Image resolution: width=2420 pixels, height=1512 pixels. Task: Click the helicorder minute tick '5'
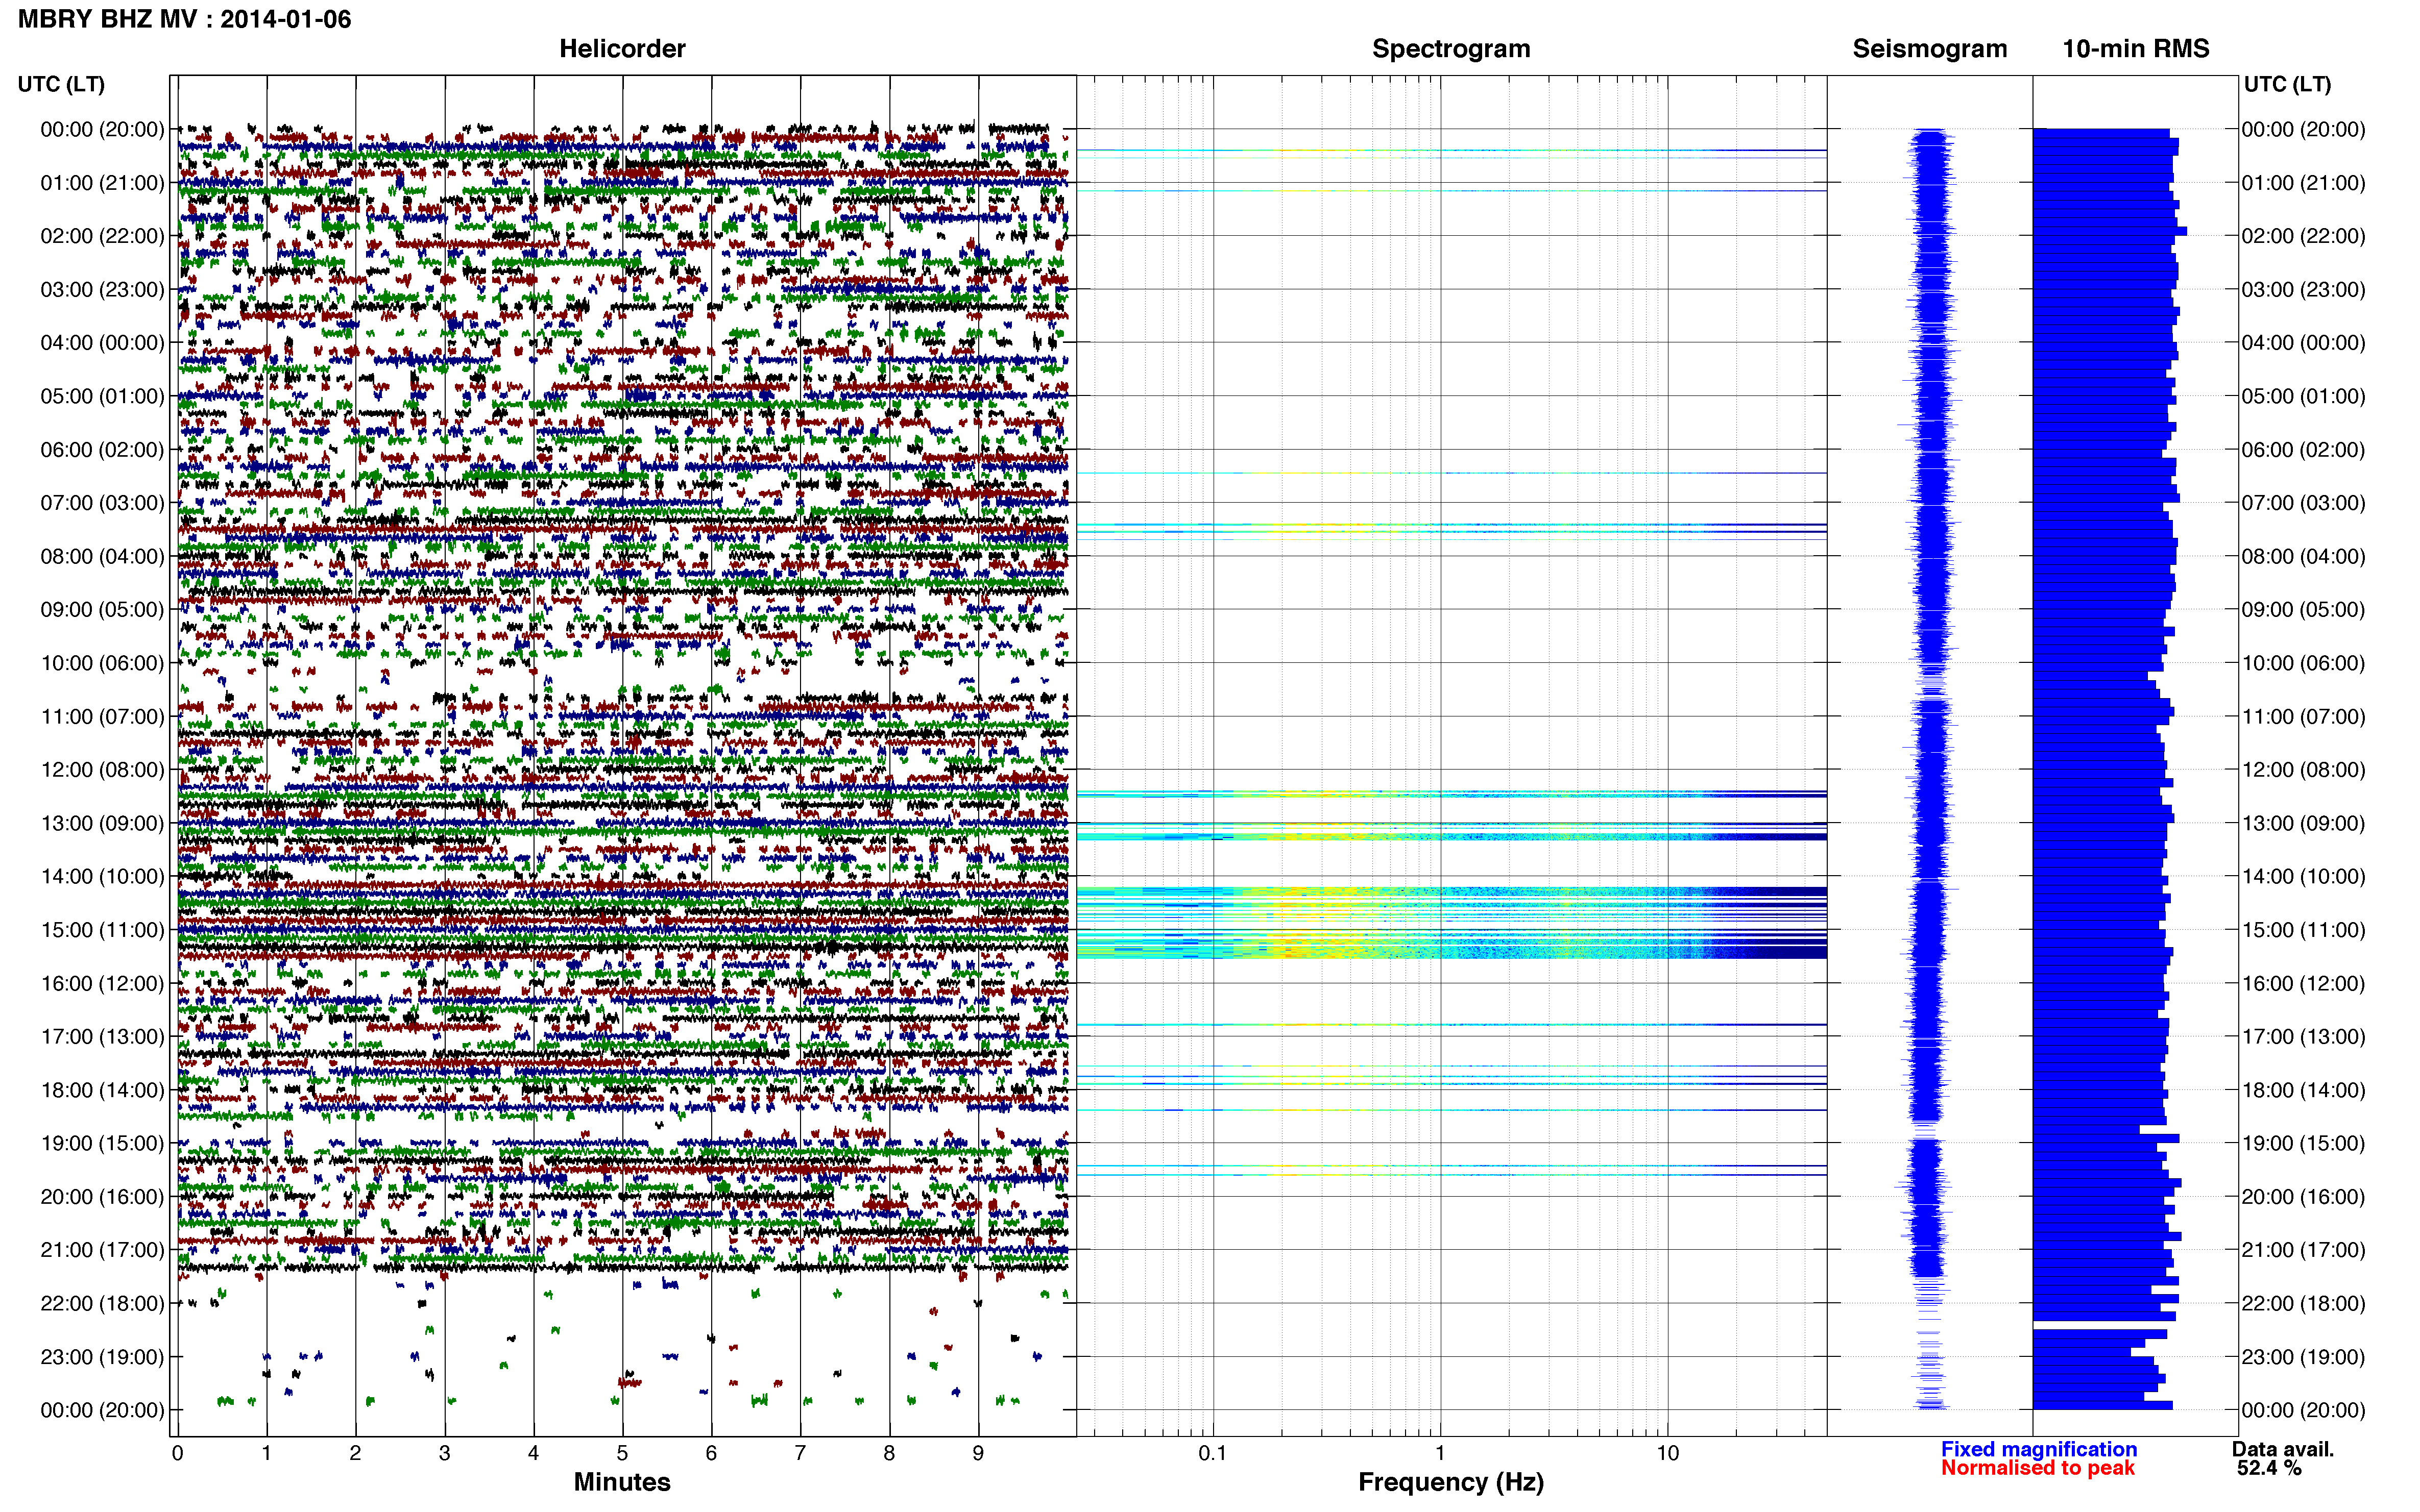click(622, 1453)
